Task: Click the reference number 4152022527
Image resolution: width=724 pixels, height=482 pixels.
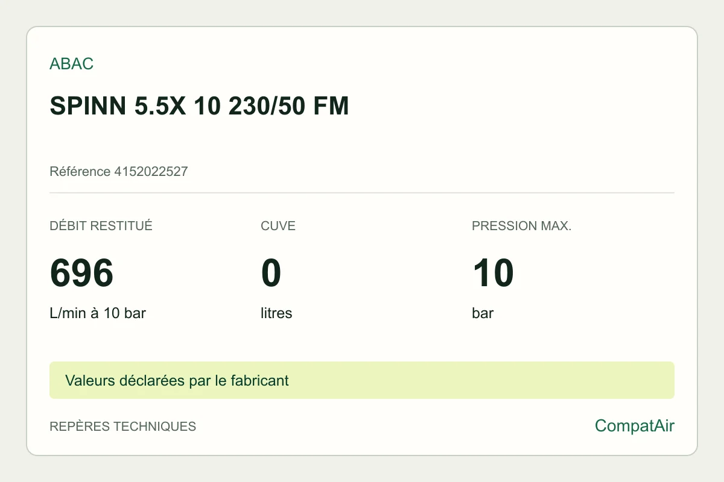Action: [151, 172]
